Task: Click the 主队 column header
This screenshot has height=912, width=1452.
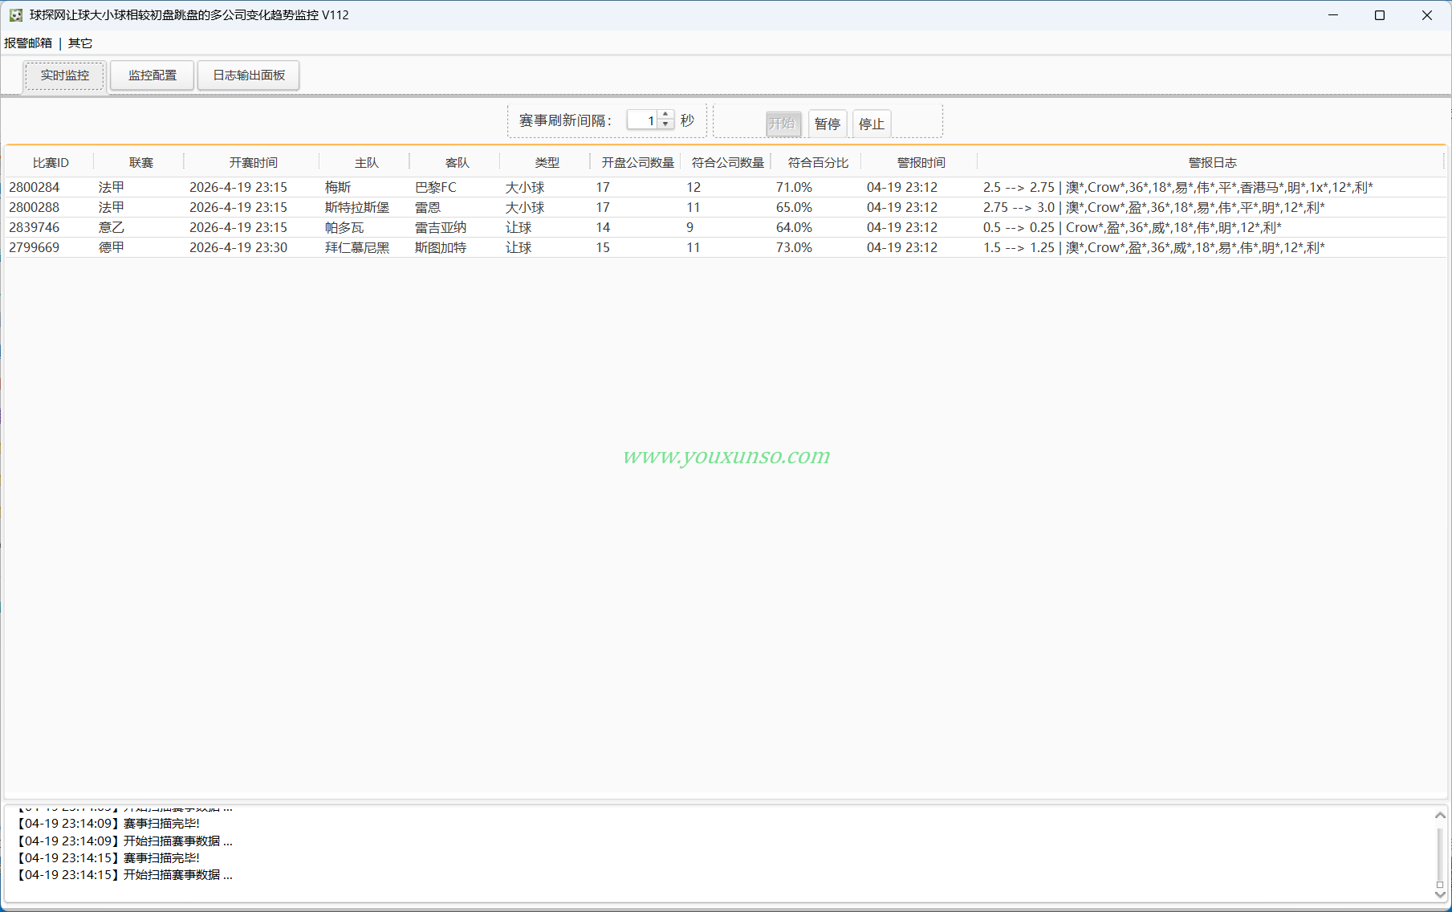Action: [366, 163]
